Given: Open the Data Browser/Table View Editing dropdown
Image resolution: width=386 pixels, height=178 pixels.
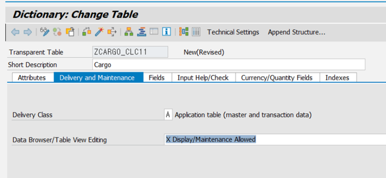Looking at the screenshot, I should click(x=275, y=139).
